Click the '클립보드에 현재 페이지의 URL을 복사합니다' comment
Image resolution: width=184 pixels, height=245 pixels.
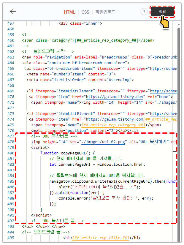pos(97,176)
